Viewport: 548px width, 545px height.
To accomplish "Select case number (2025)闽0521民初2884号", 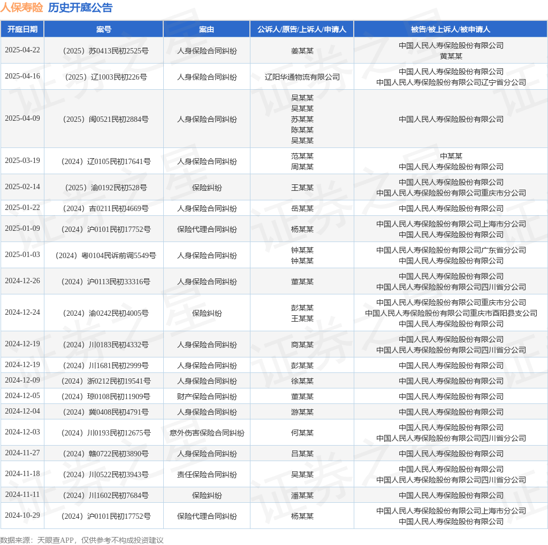I will 104,119.
